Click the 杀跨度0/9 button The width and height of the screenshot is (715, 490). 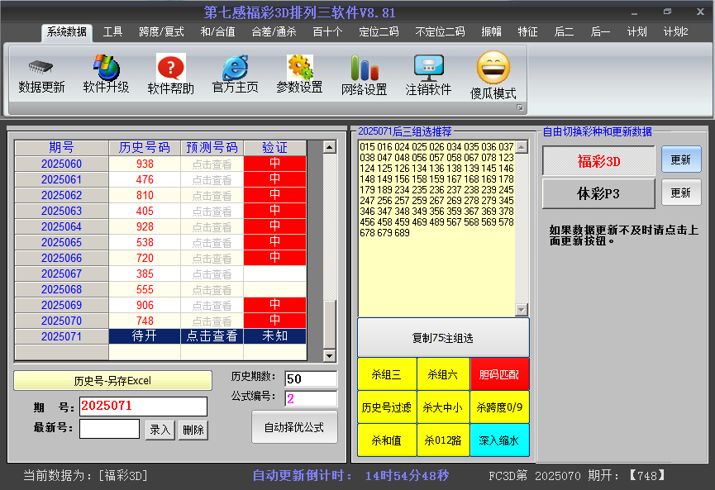point(499,407)
